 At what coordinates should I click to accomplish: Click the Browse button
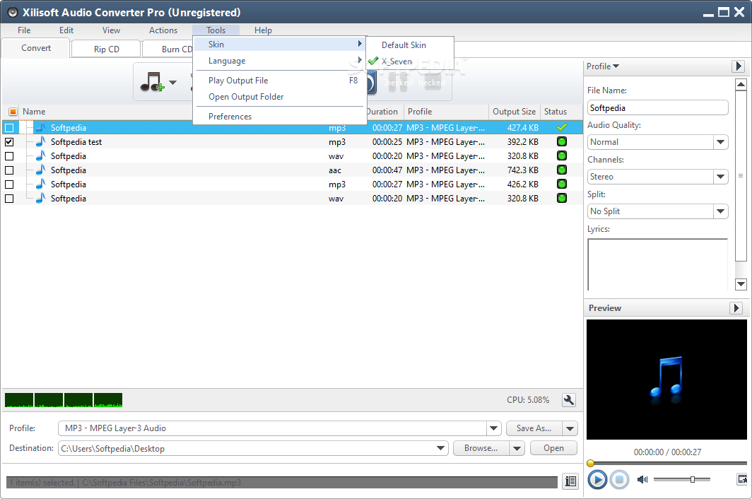481,448
